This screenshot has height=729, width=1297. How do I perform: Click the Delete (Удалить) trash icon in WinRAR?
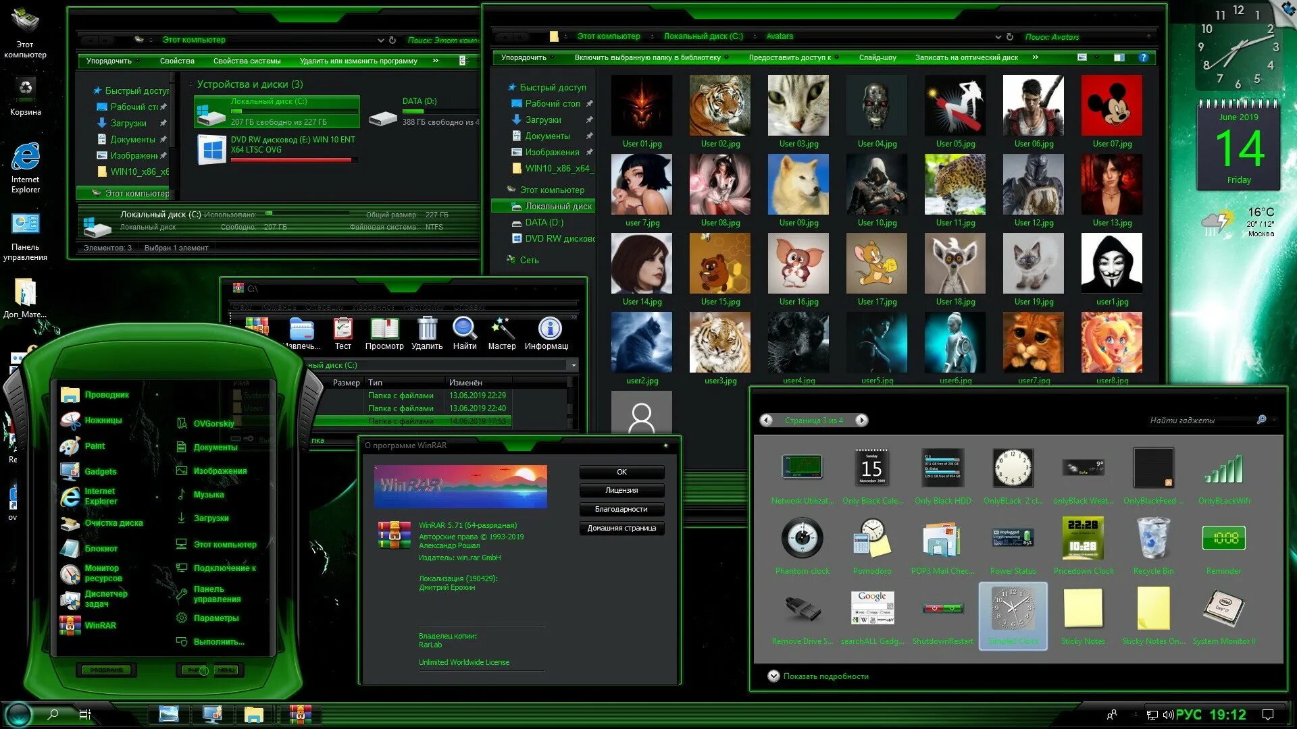427,329
